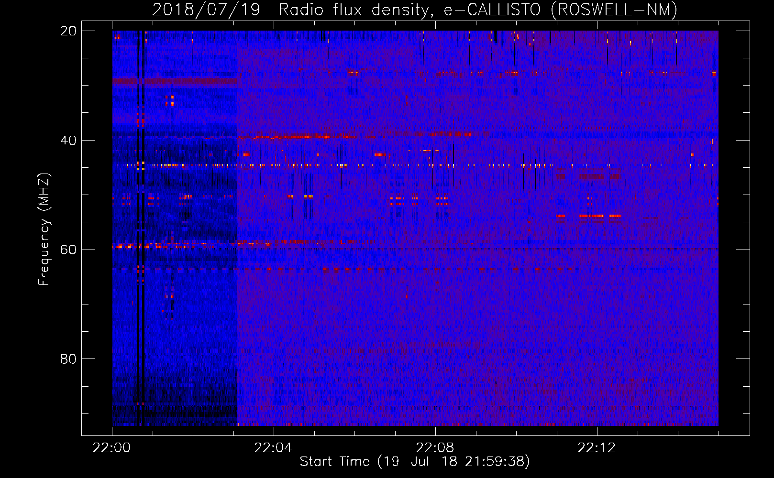Click the plot title 'Radio flux density, e-CALLISTO (ROSWELL-NM)'
774x478 pixels.
tap(478, 10)
